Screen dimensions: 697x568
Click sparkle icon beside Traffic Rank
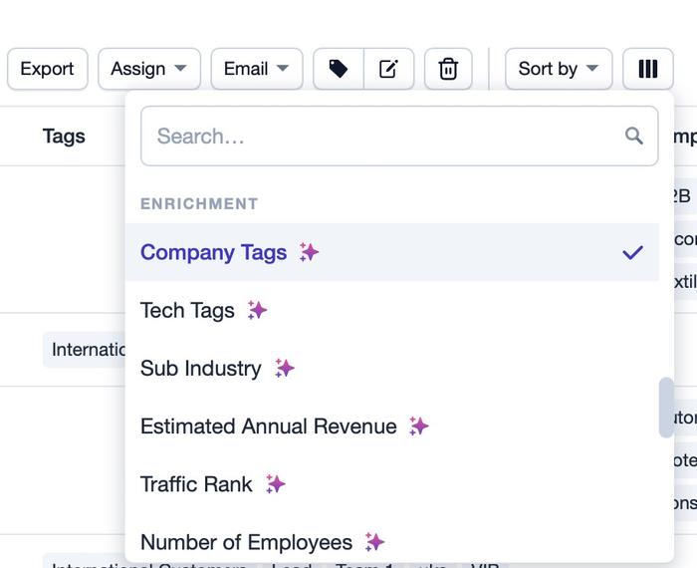click(275, 484)
